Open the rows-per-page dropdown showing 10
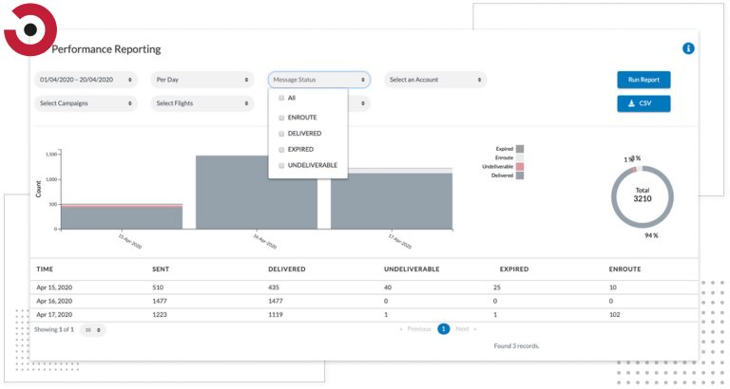The height and width of the screenshot is (389, 730). point(92,330)
